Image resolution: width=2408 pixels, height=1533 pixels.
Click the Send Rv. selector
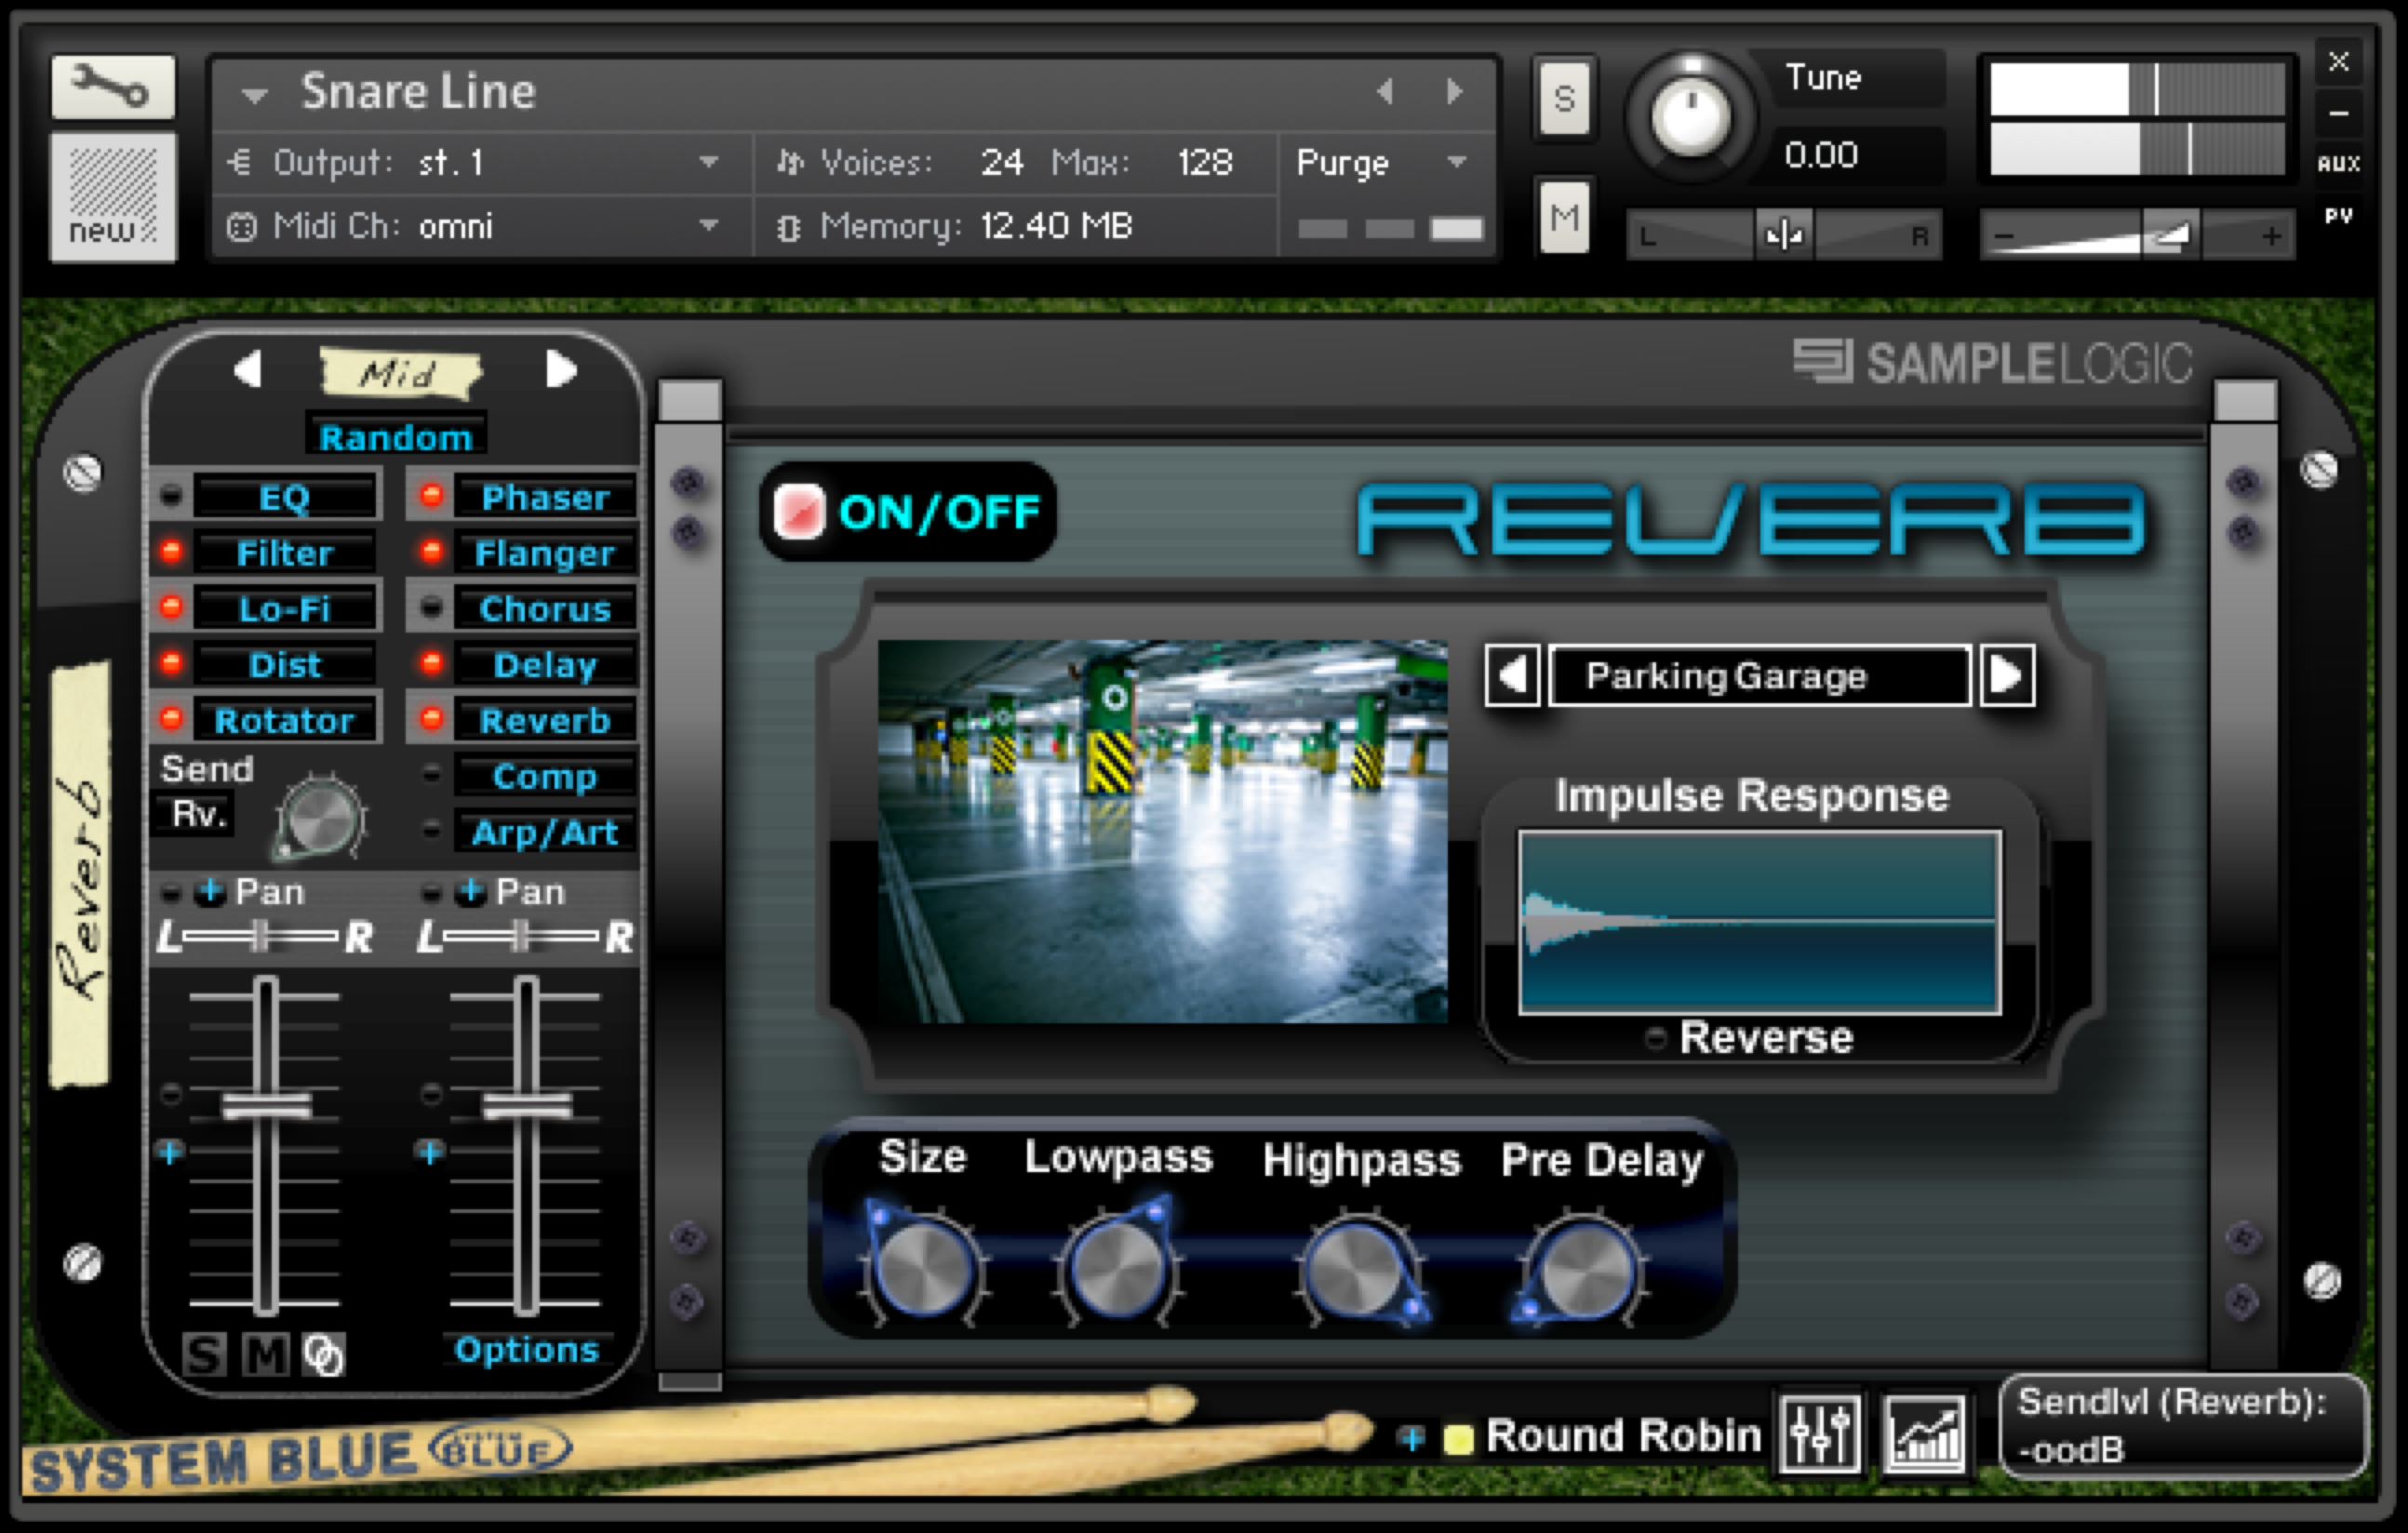[197, 814]
